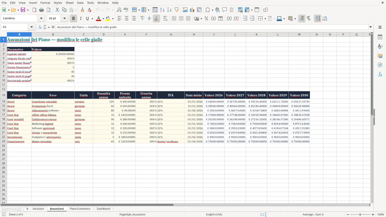
Task: Click the Select Function sum icon
Action: click(46, 27)
